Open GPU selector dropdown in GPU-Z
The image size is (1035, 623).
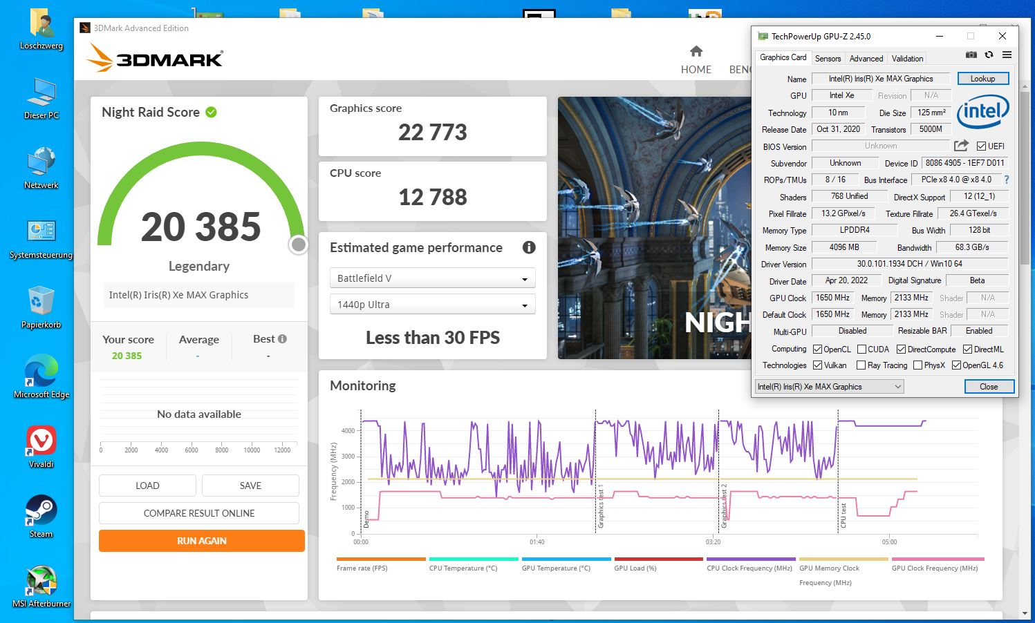[x=830, y=387]
